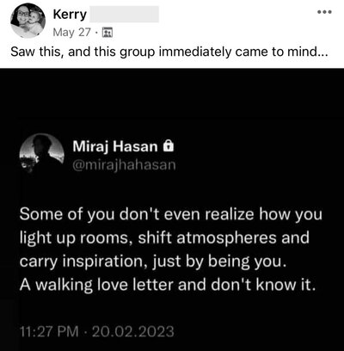This screenshot has width=344, height=351.
Task: Click the Miraj Hasan display name
Action: pyautogui.click(x=115, y=146)
